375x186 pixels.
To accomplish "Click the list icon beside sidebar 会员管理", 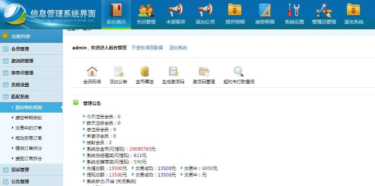I will (5, 49).
